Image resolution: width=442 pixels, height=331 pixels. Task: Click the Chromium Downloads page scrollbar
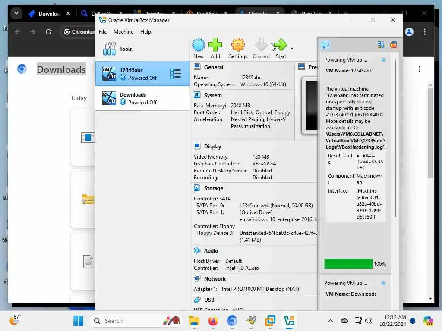[430, 133]
